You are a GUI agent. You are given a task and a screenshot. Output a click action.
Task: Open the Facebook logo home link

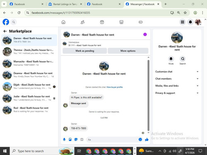click(6, 22)
